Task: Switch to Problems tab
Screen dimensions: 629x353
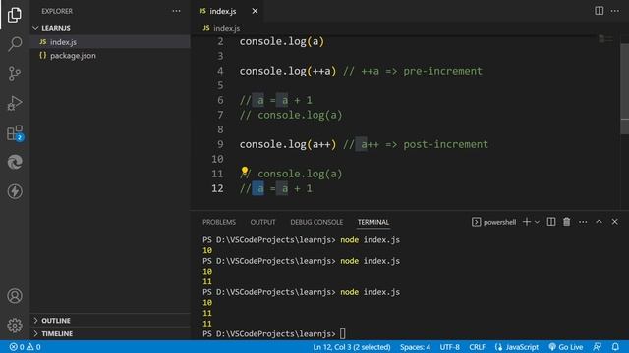Action: [x=219, y=222]
